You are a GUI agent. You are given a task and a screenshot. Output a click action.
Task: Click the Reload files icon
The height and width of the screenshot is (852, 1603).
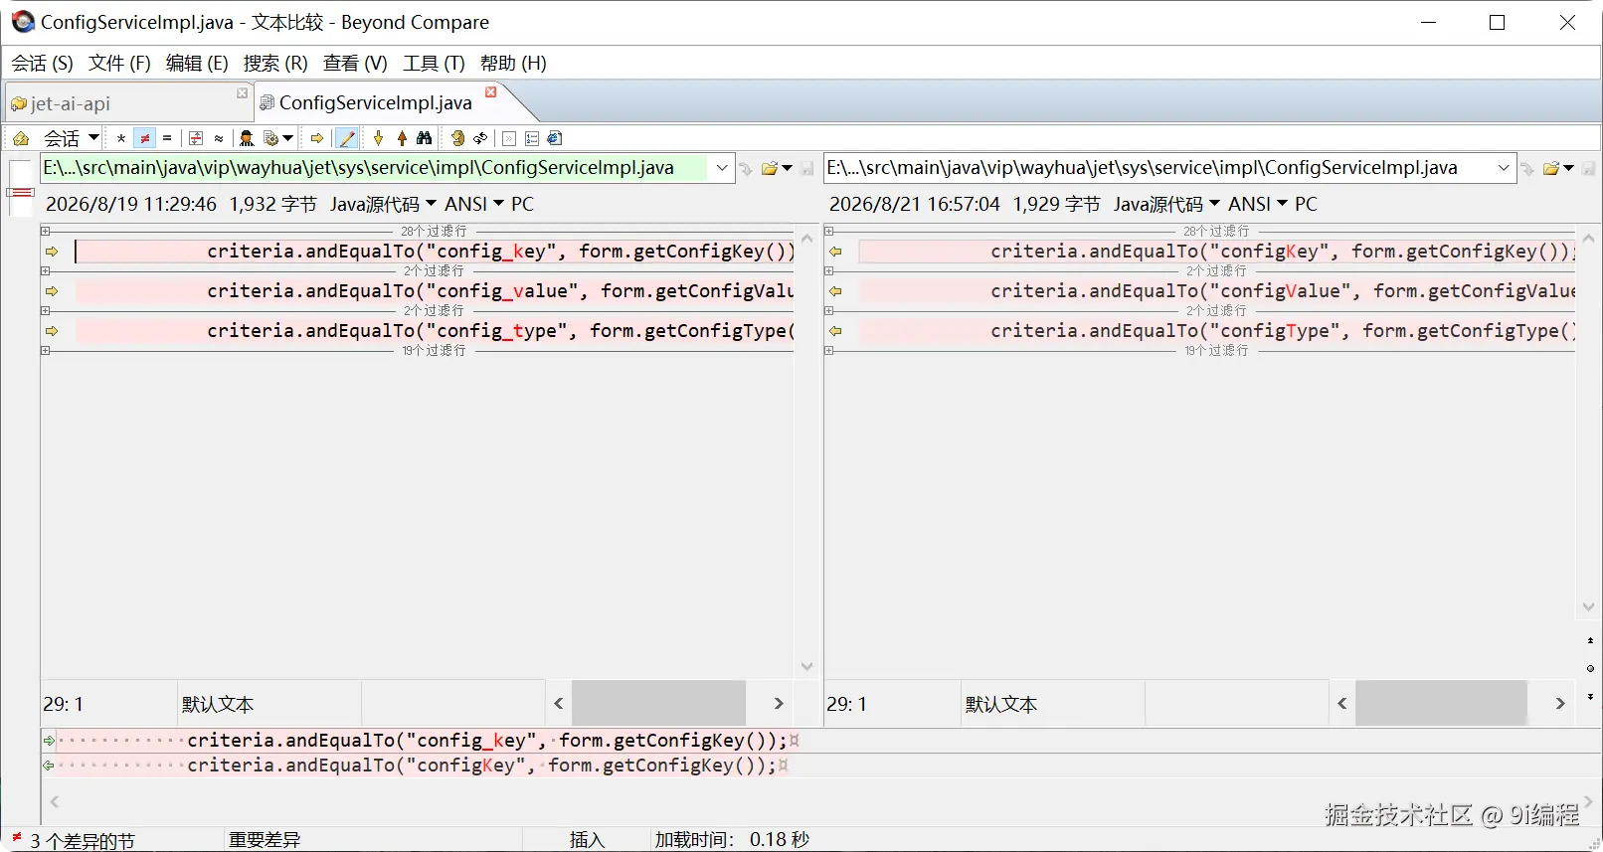click(x=480, y=138)
